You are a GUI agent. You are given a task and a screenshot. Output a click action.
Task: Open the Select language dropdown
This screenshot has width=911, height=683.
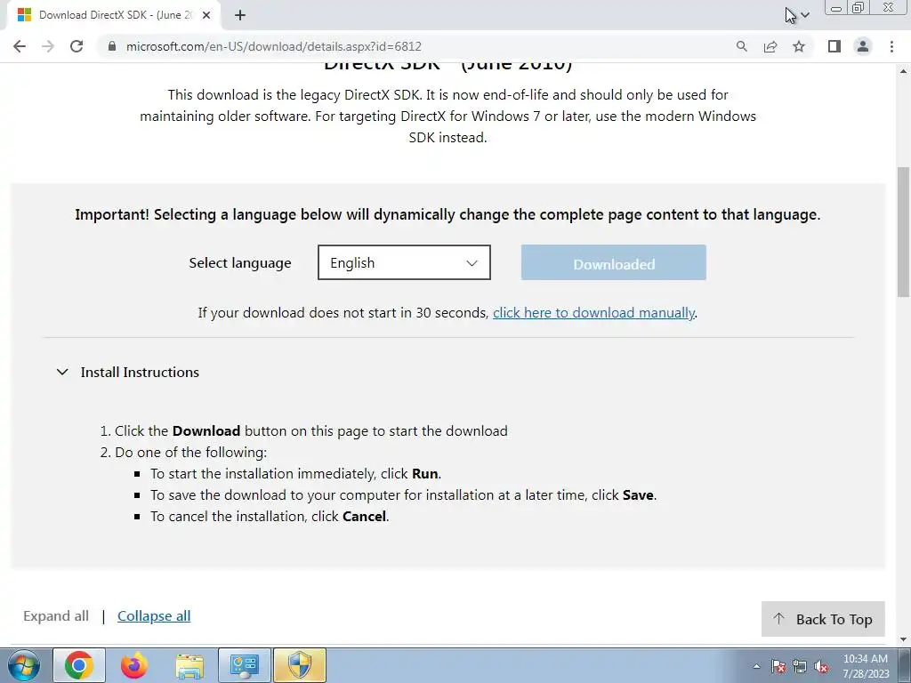pos(404,262)
